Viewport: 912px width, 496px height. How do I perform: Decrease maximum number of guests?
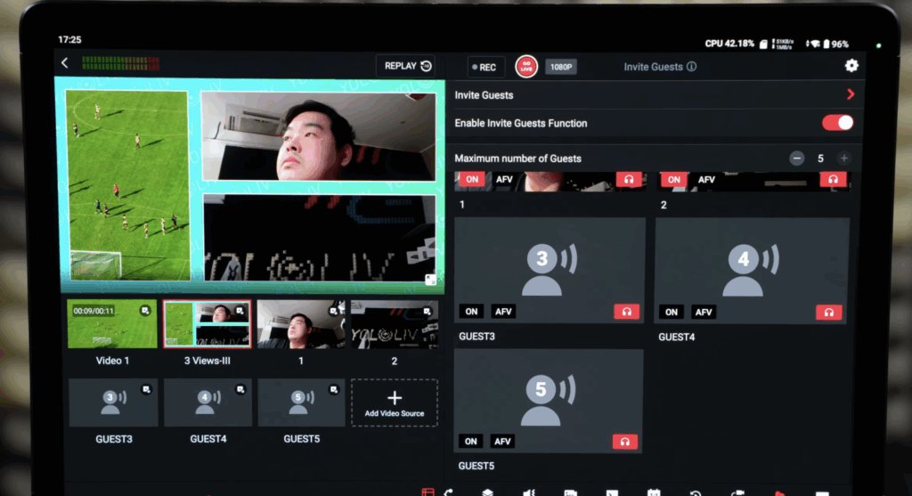pyautogui.click(x=796, y=159)
